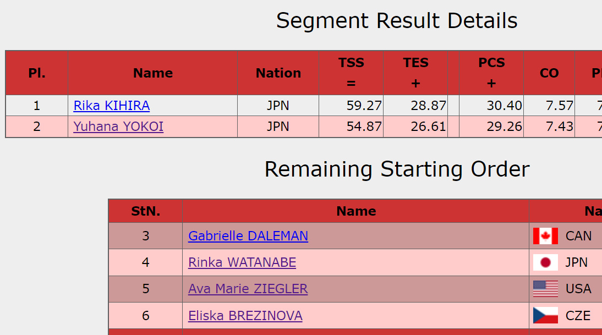The height and width of the screenshot is (335, 602).
Task: Click the PCS column header
Action: click(491, 73)
